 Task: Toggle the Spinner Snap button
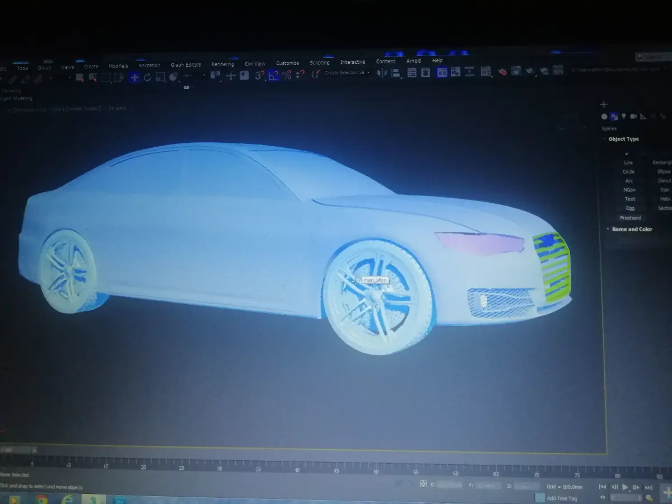[300, 75]
